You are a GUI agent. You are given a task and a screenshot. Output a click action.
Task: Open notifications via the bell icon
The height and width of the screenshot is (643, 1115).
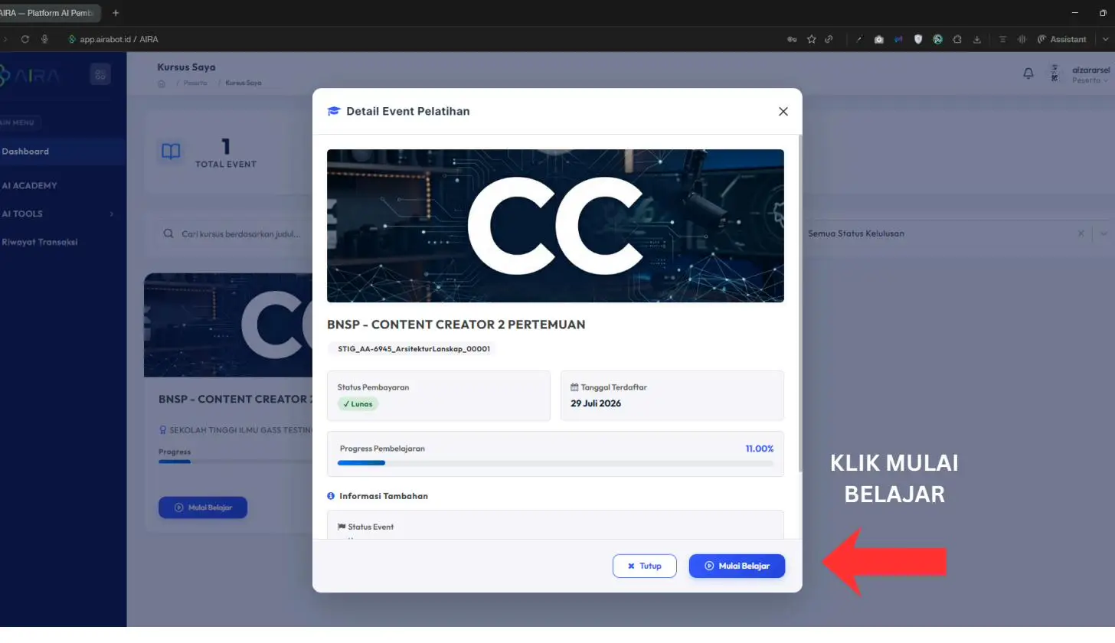pyautogui.click(x=1028, y=73)
